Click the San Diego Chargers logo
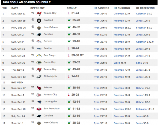This screenshot has width=158, height=125. (x=39, y=56)
